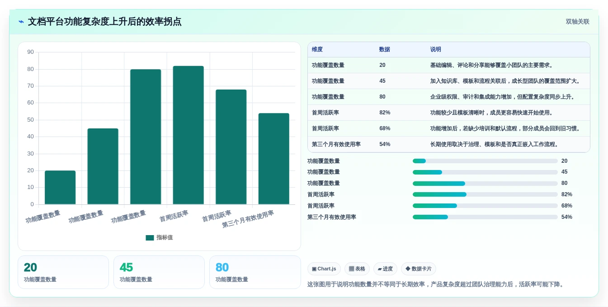Click value 82% beside its progress bar

click(x=567, y=194)
